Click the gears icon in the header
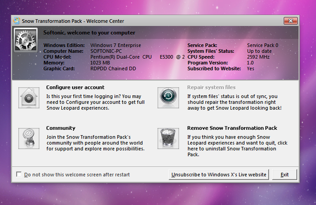Image resolution: width=316 pixels, height=205 pixels. [26, 40]
